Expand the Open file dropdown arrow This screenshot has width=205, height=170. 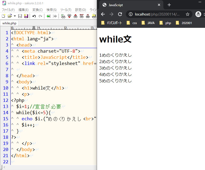point(14,16)
